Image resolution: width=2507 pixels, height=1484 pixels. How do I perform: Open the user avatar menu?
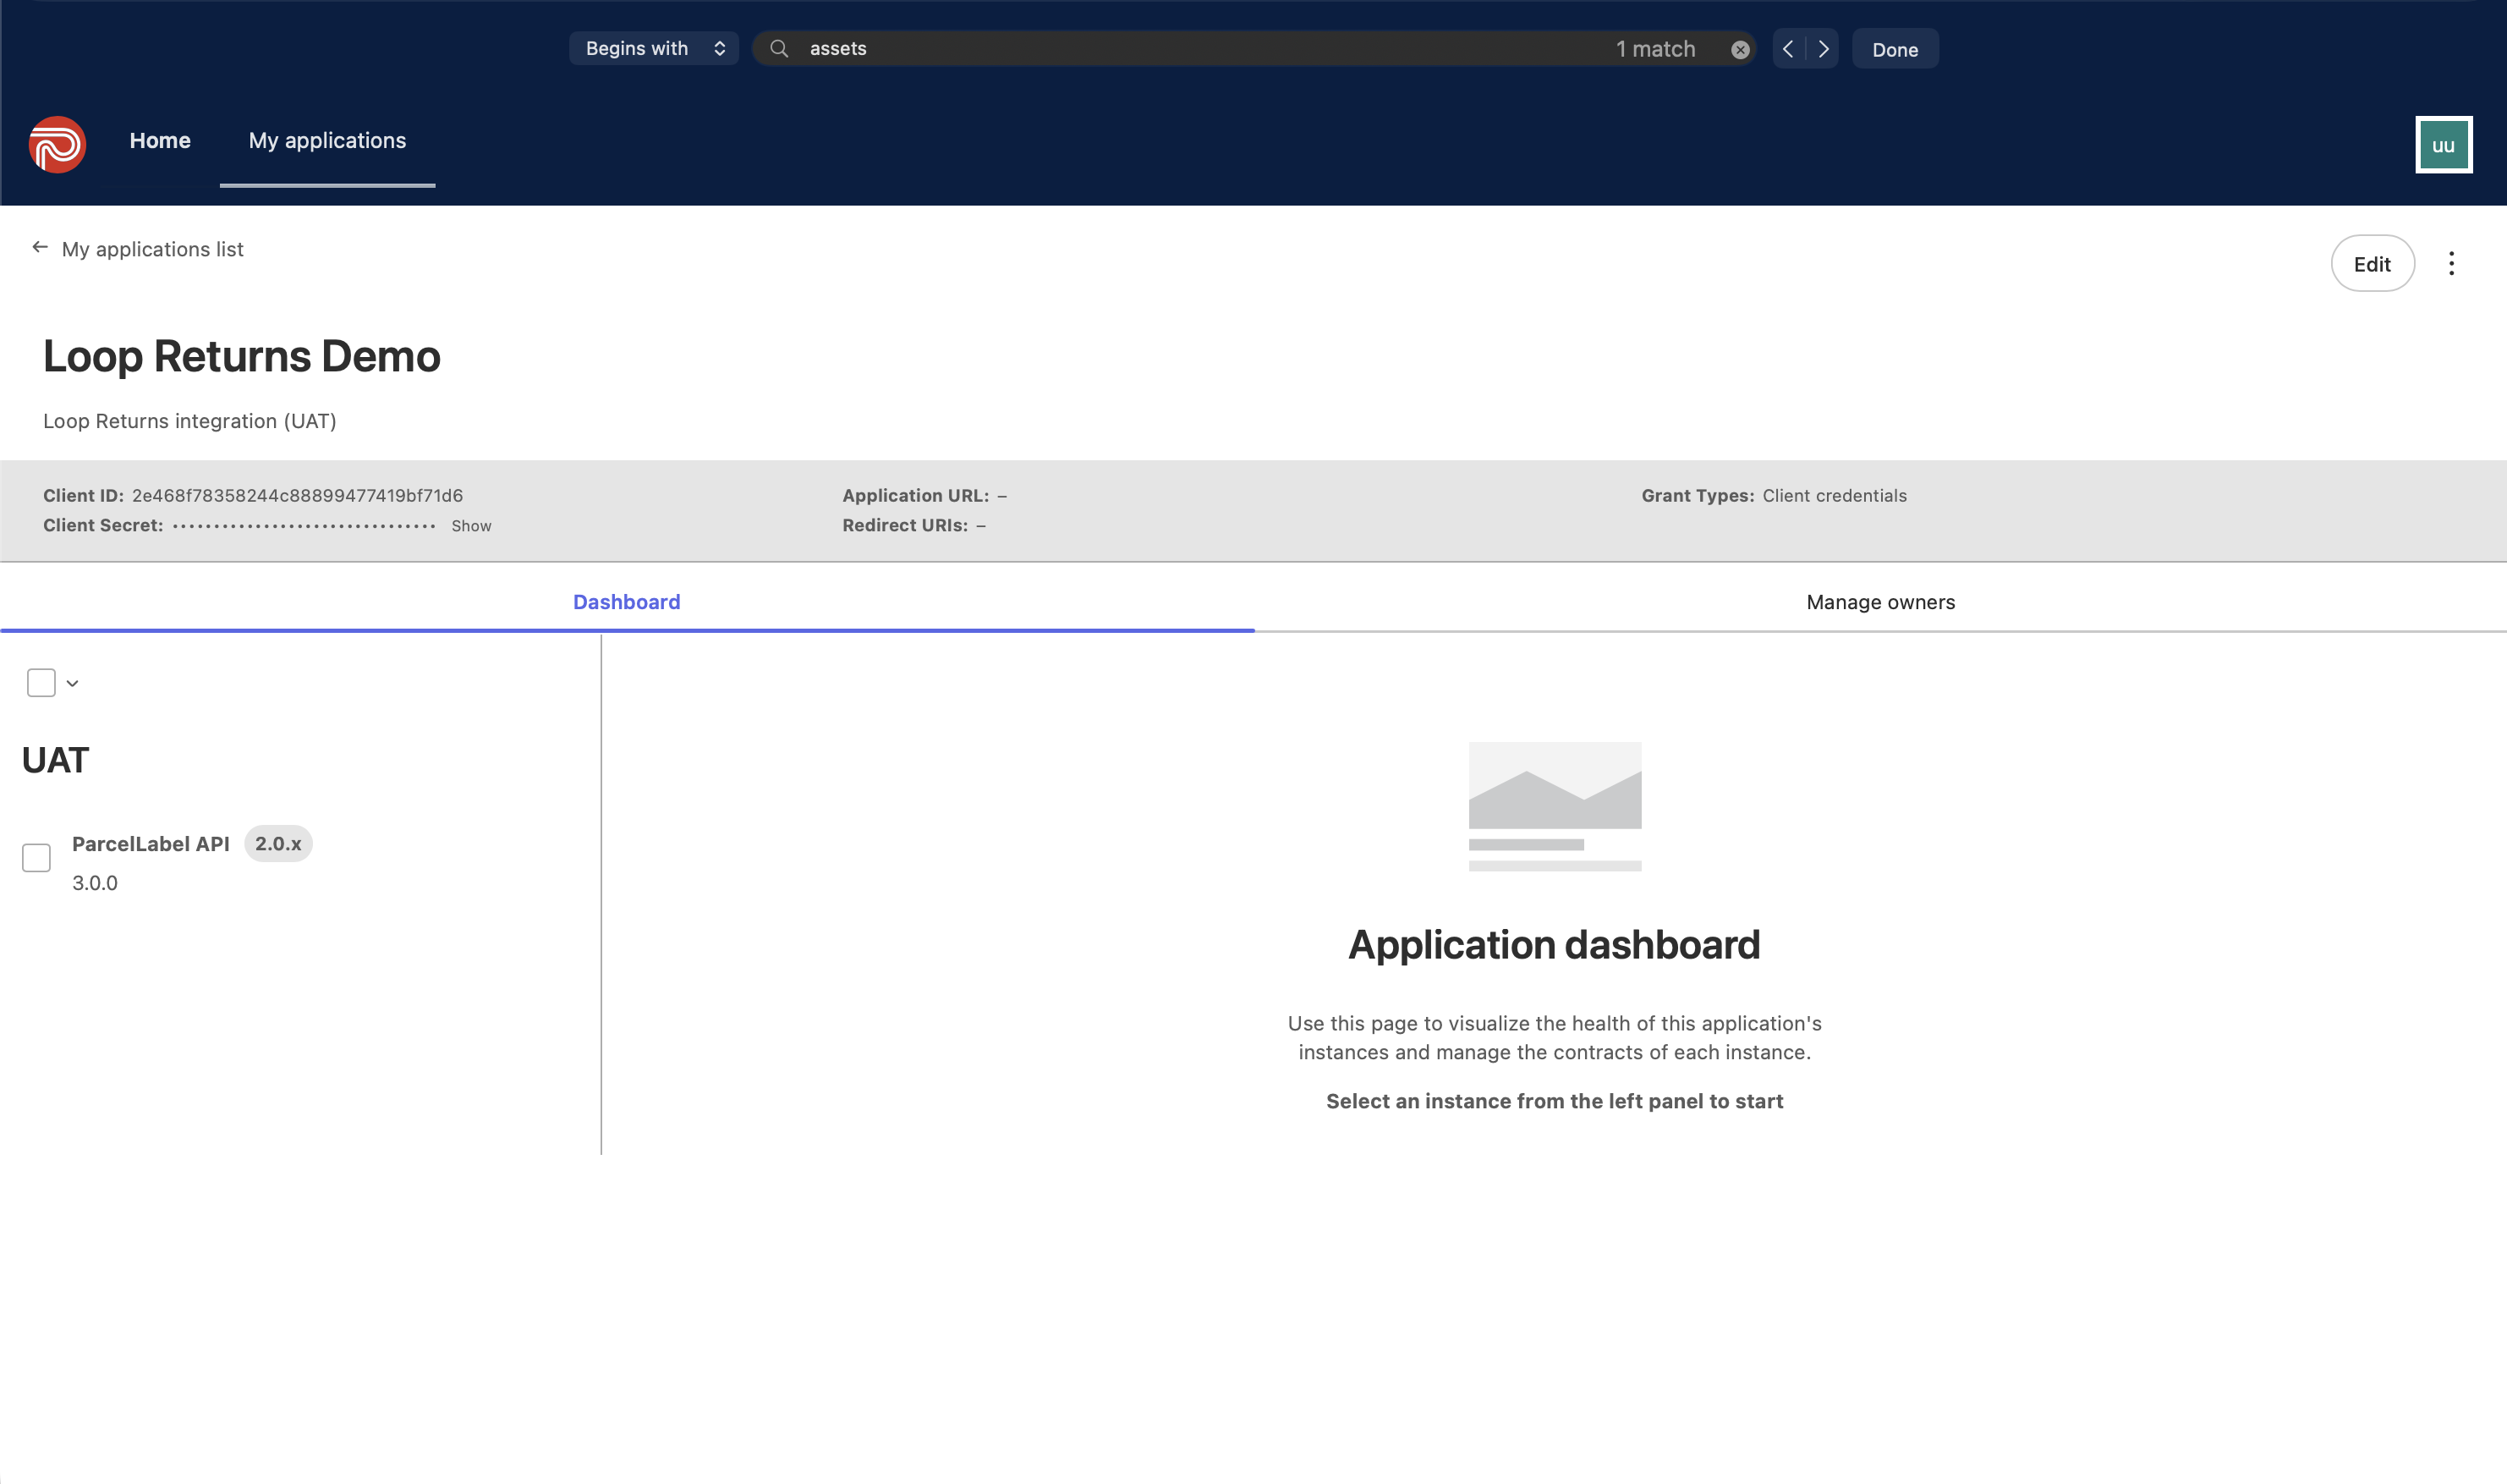pos(2443,145)
